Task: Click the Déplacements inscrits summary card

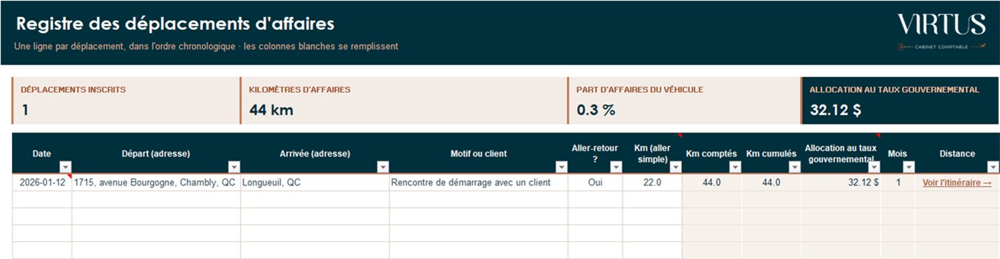Action: point(126,101)
